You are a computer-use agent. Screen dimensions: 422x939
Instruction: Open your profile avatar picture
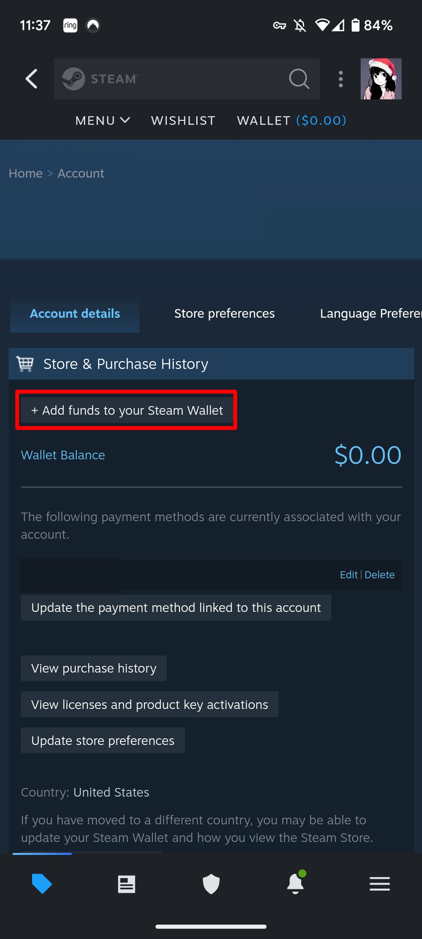(x=381, y=79)
